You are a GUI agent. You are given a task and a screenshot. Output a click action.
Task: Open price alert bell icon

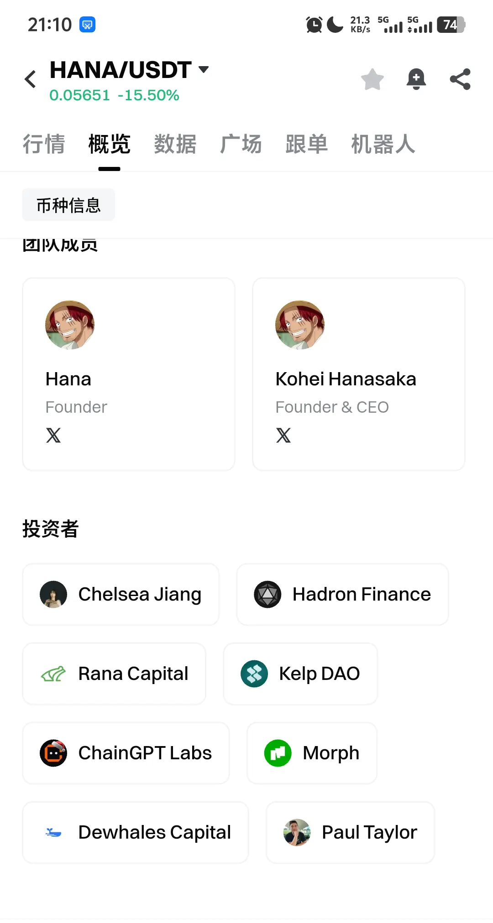coord(416,79)
